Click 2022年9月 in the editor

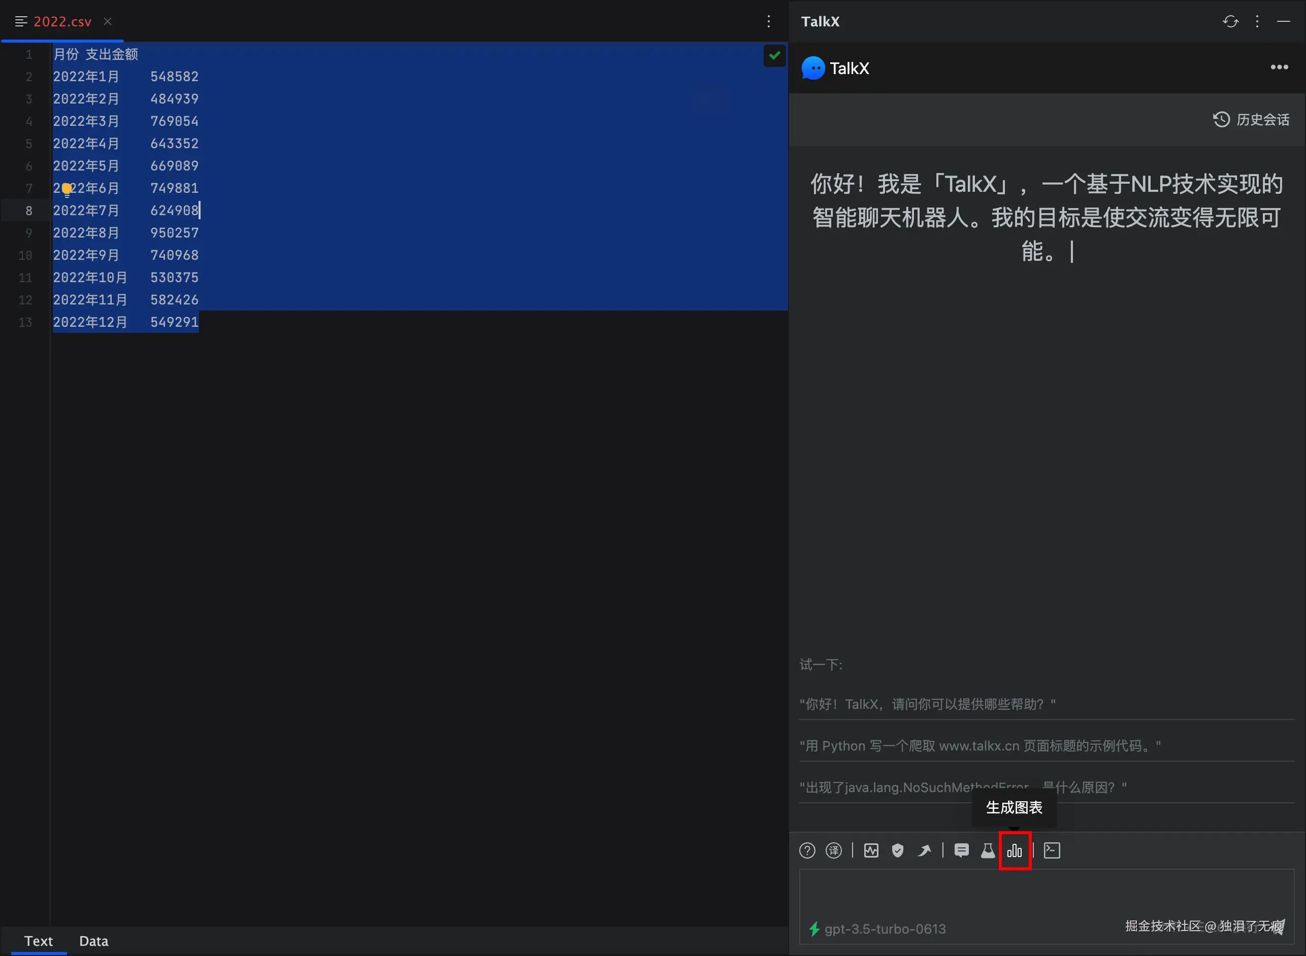86,255
